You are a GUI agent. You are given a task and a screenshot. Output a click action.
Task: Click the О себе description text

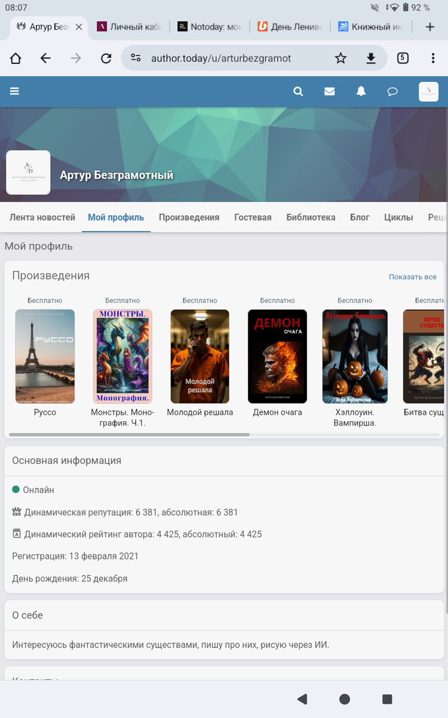(171, 644)
